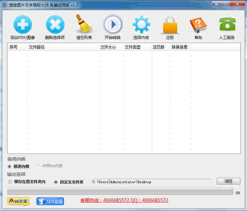Clear the list with the broom icon

click(84, 23)
